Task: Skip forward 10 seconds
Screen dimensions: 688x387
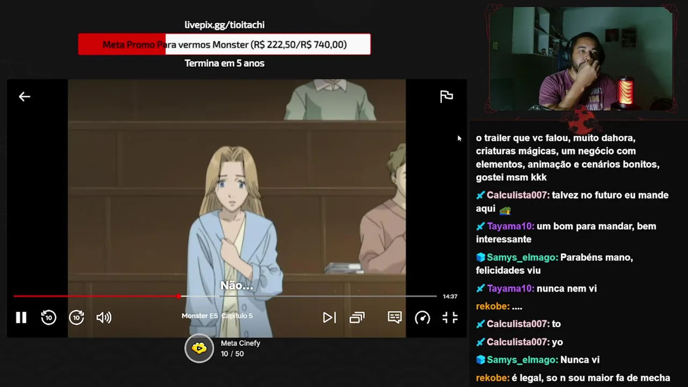Action: click(77, 318)
